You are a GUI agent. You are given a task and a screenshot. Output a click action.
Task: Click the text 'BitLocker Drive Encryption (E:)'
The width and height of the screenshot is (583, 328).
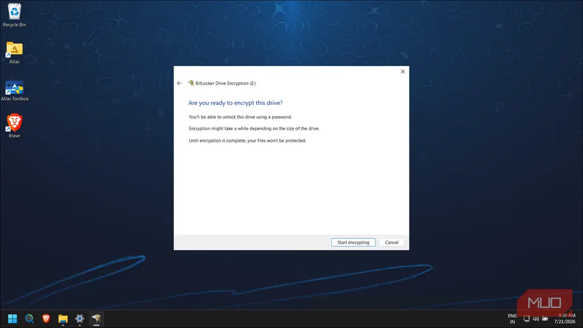[225, 83]
